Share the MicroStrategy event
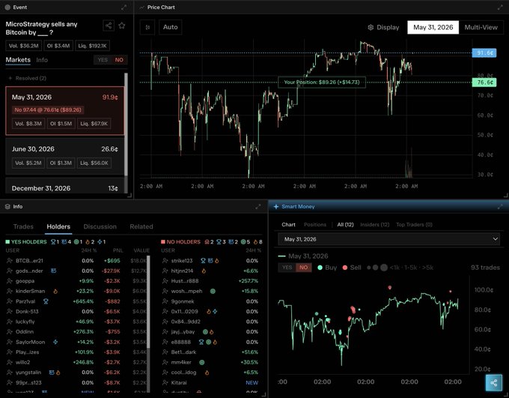 pos(109,25)
